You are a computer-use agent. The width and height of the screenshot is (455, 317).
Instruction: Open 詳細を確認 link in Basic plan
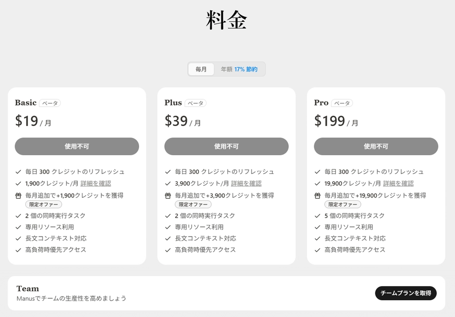click(96, 184)
